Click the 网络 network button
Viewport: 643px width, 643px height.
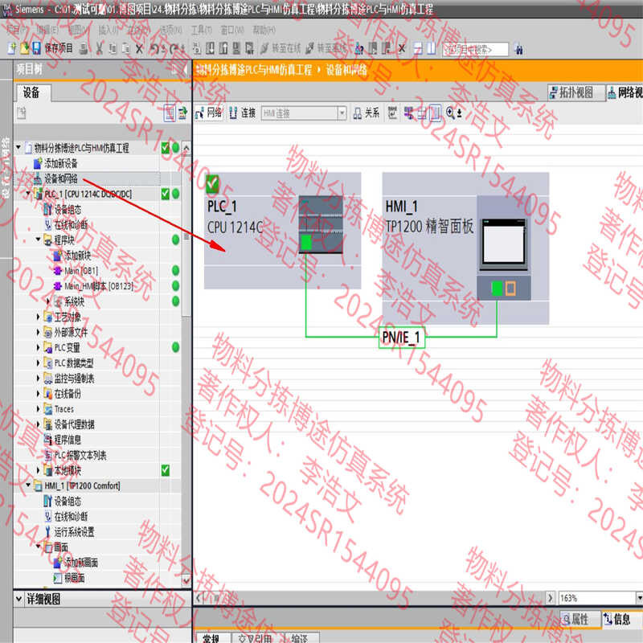pos(209,113)
